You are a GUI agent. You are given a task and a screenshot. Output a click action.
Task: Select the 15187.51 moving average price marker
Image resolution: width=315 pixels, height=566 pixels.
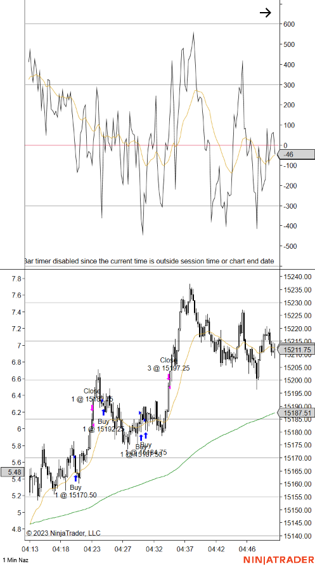pos(295,412)
